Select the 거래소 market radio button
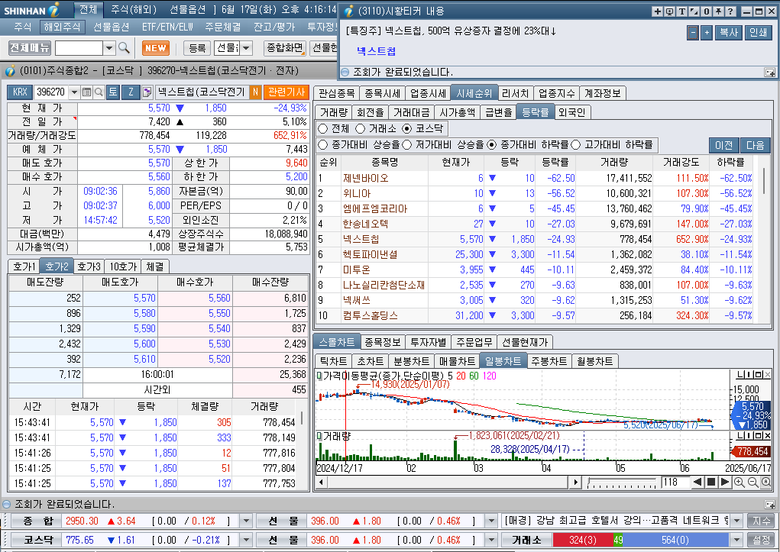Image resolution: width=780 pixels, height=552 pixels. tap(360, 129)
